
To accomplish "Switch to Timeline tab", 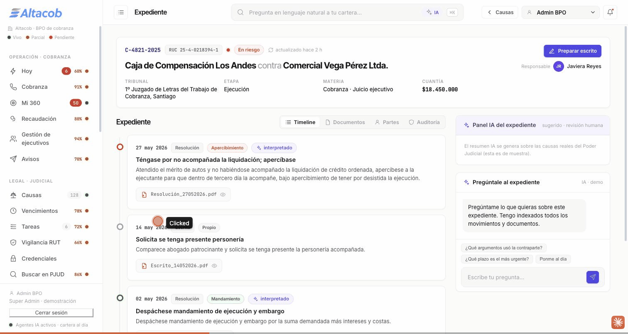I will [x=300, y=122].
